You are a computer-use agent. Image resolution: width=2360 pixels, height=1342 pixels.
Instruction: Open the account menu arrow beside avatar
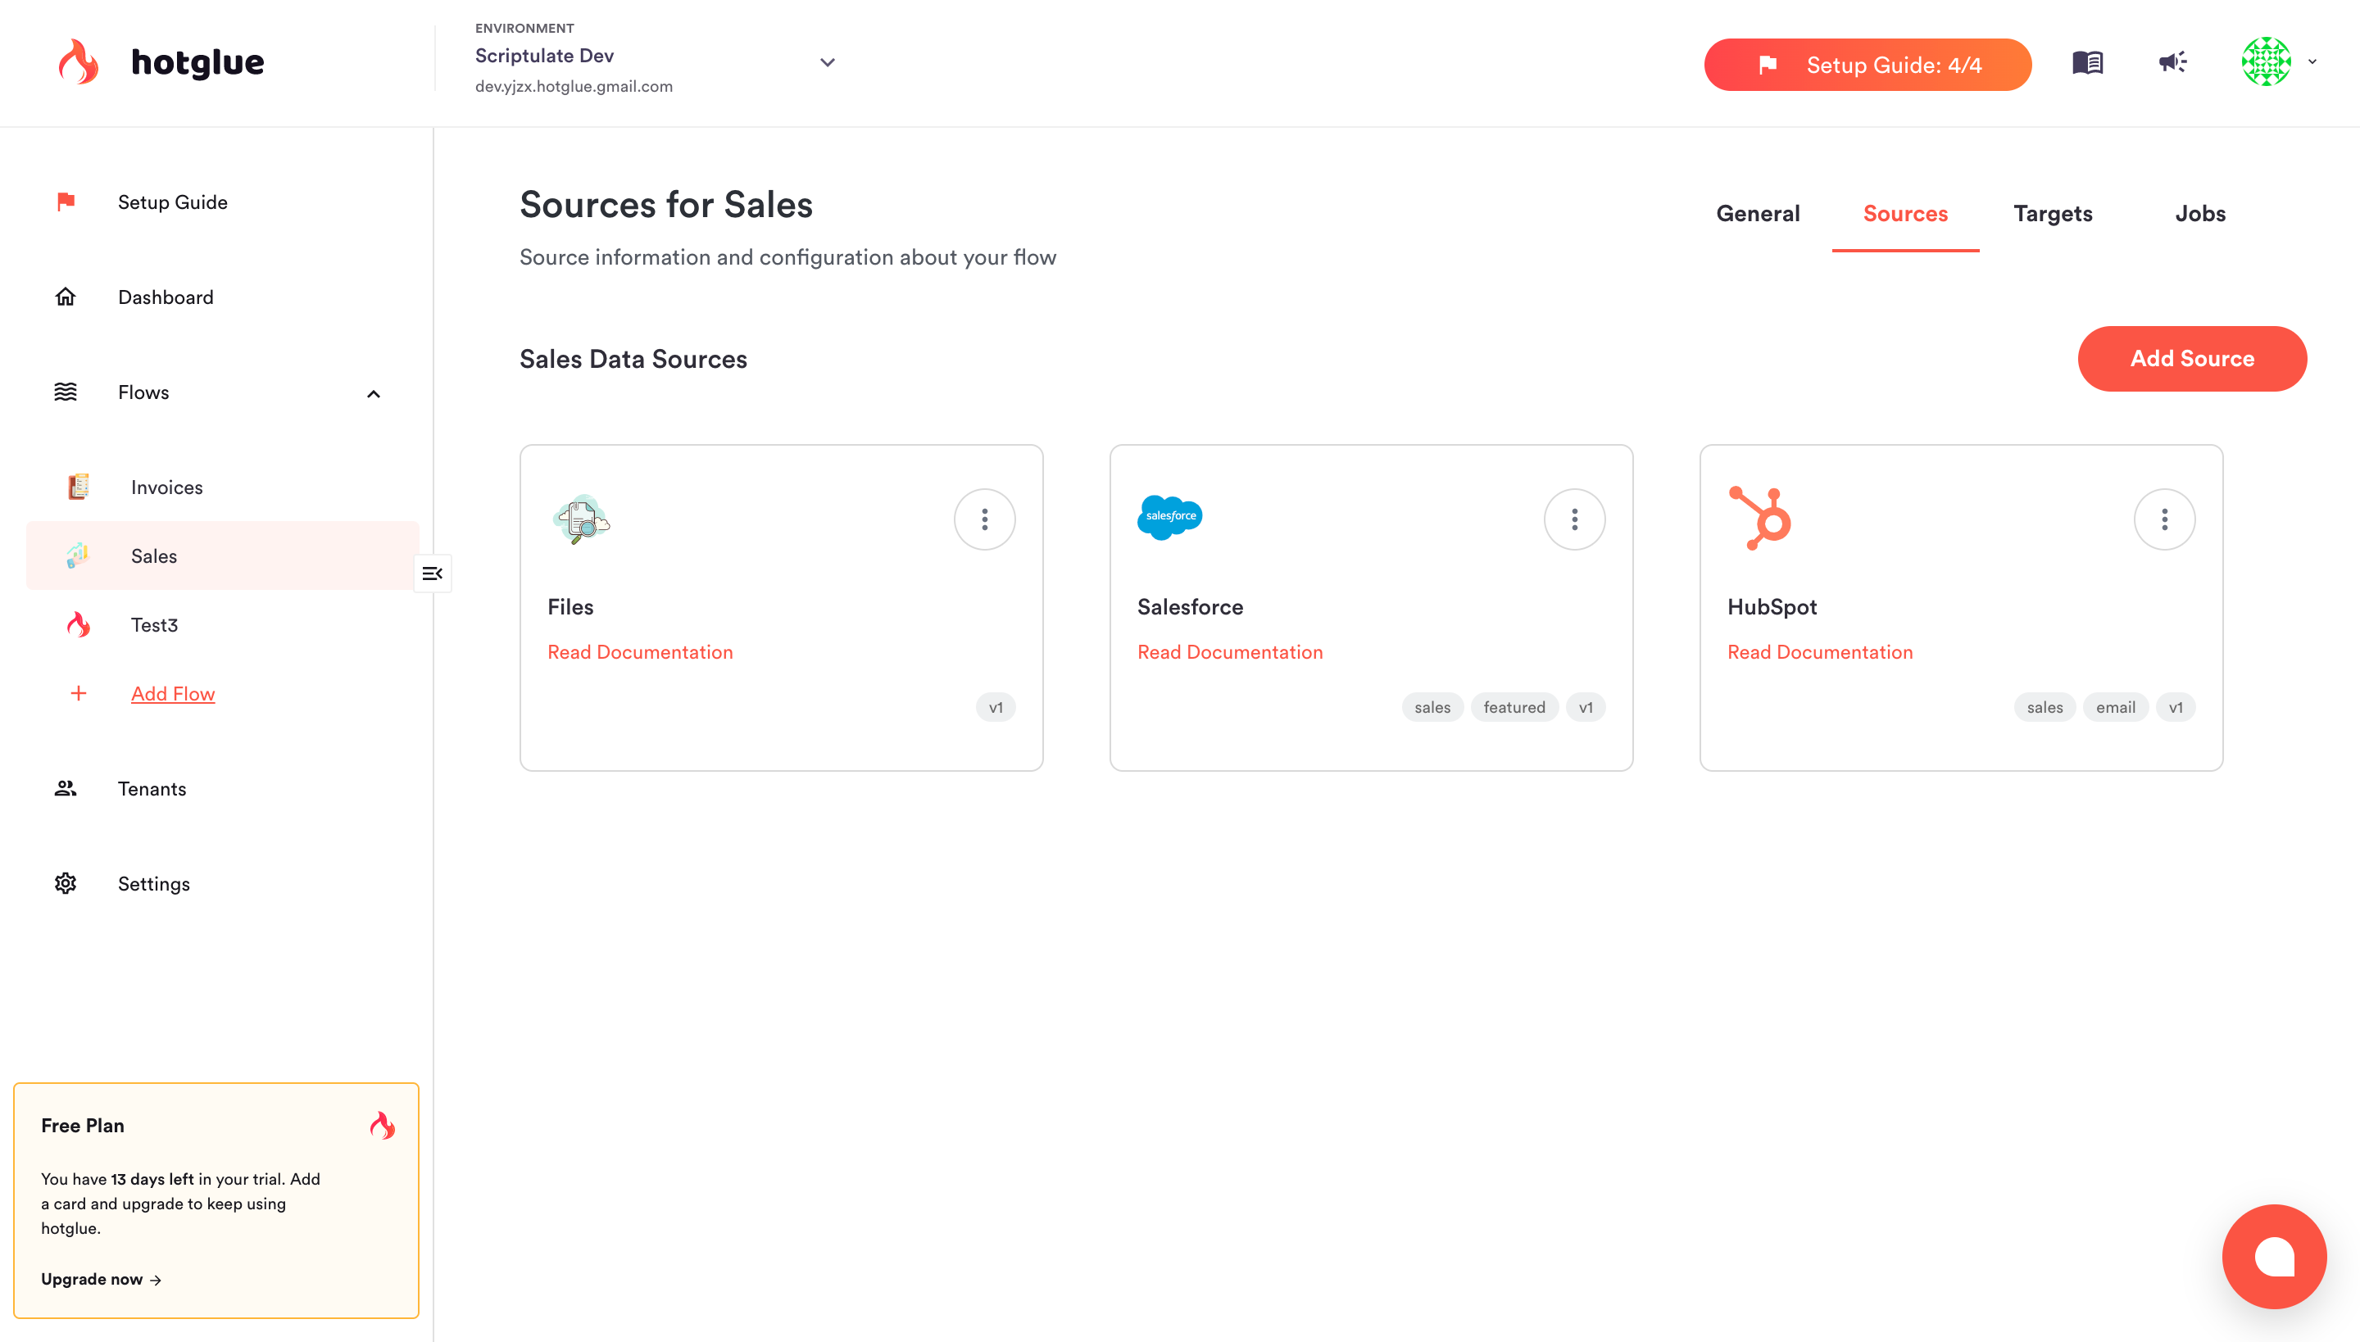[2312, 62]
